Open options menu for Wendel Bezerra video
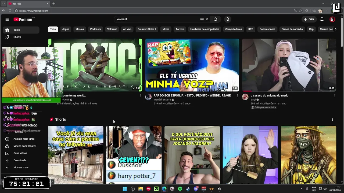Screen dimensions: 344x193 238,96
